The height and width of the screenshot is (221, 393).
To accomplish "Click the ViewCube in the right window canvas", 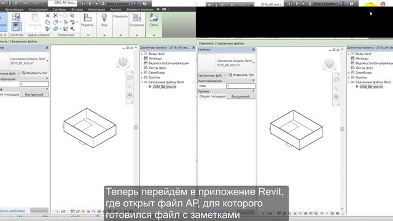I will point(329,64).
